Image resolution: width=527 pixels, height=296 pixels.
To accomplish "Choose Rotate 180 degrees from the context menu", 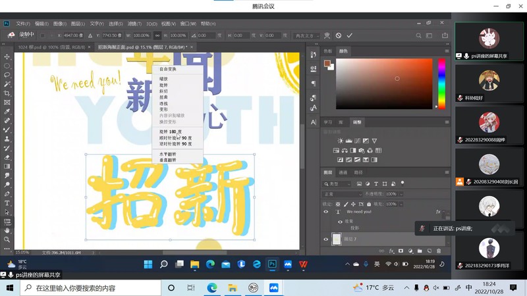I will (x=171, y=132).
